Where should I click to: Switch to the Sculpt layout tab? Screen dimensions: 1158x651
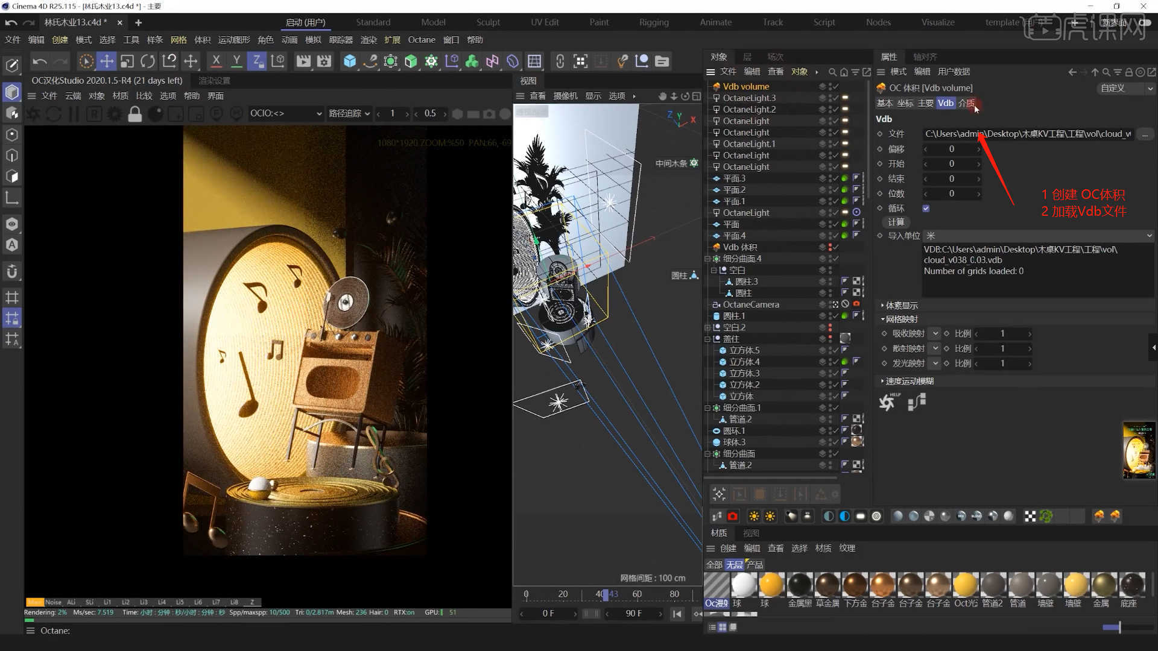point(488,22)
